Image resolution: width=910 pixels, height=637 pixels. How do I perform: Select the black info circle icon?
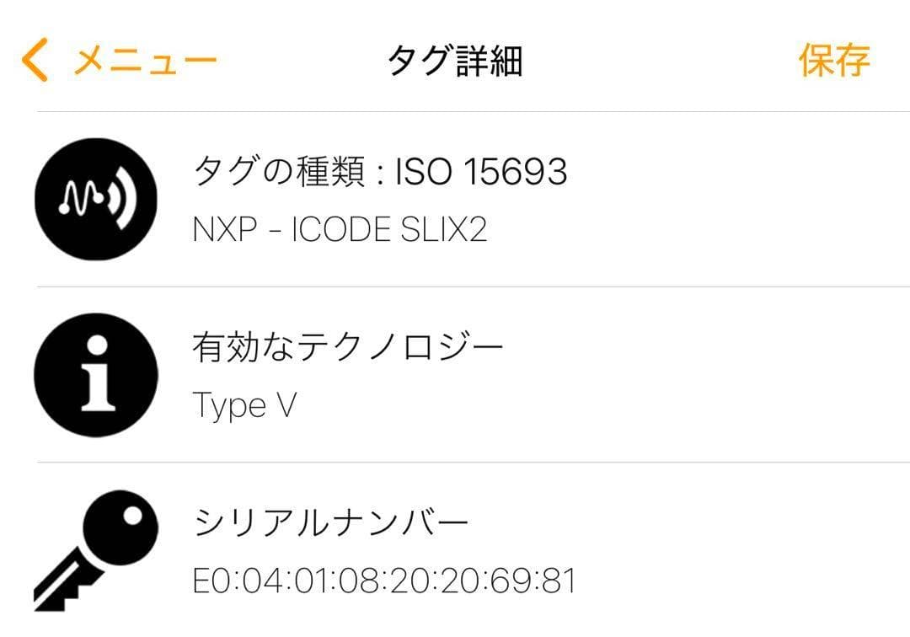click(96, 373)
